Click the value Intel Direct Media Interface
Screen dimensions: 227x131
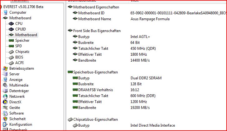pos(153,125)
